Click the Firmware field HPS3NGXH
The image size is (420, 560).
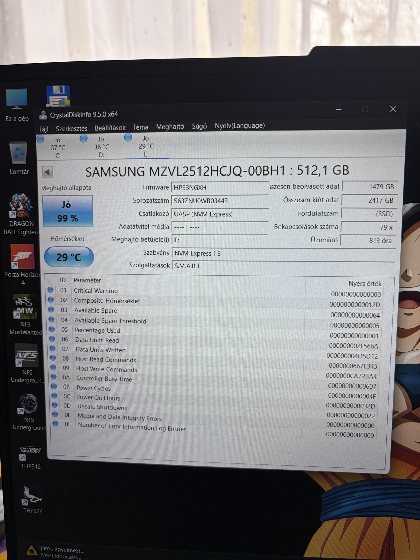[x=220, y=187]
